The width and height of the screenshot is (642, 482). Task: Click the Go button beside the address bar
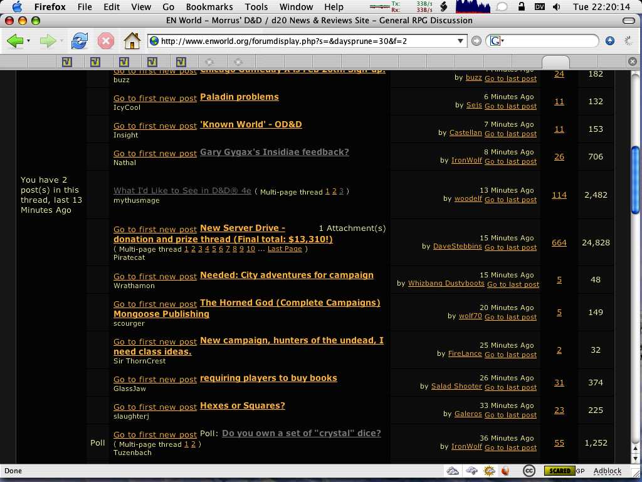point(476,41)
